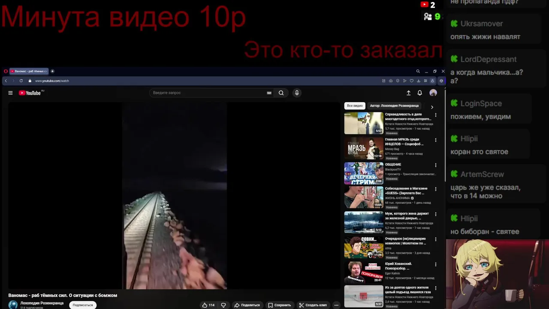
Task: Click chat username Ukrsamover
Action: pyautogui.click(x=482, y=24)
